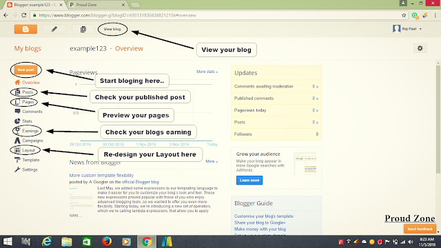Launch Firefox from the taskbar
The height and width of the screenshot is (248, 441).
coord(107,242)
